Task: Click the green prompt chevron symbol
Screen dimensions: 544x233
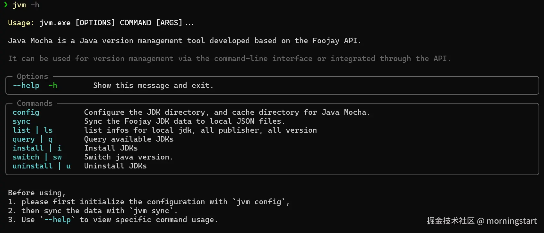Action: [5, 5]
